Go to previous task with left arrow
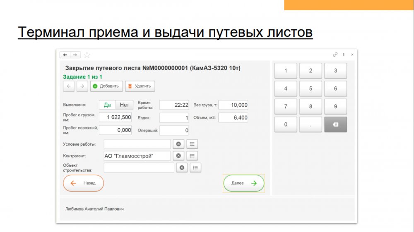Screen dimensions: 414x232 click(69, 86)
